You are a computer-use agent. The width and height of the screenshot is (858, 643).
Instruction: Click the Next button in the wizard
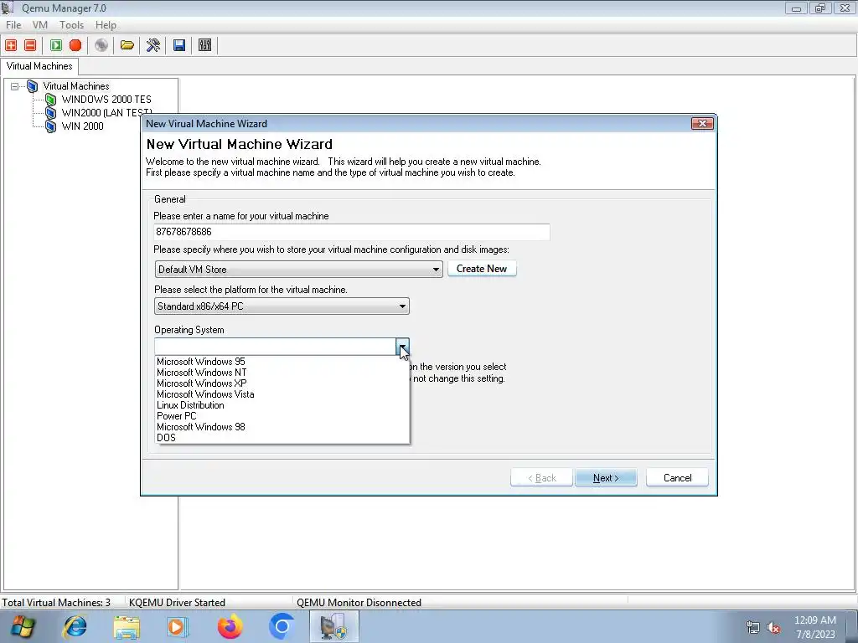tap(606, 478)
